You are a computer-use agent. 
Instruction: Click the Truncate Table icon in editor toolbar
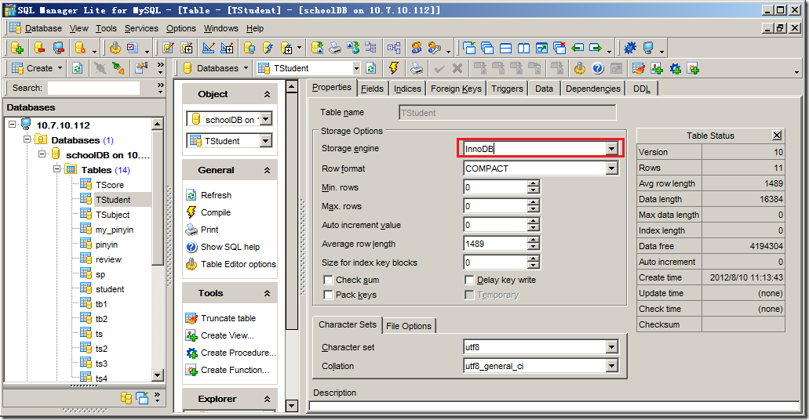(x=638, y=68)
